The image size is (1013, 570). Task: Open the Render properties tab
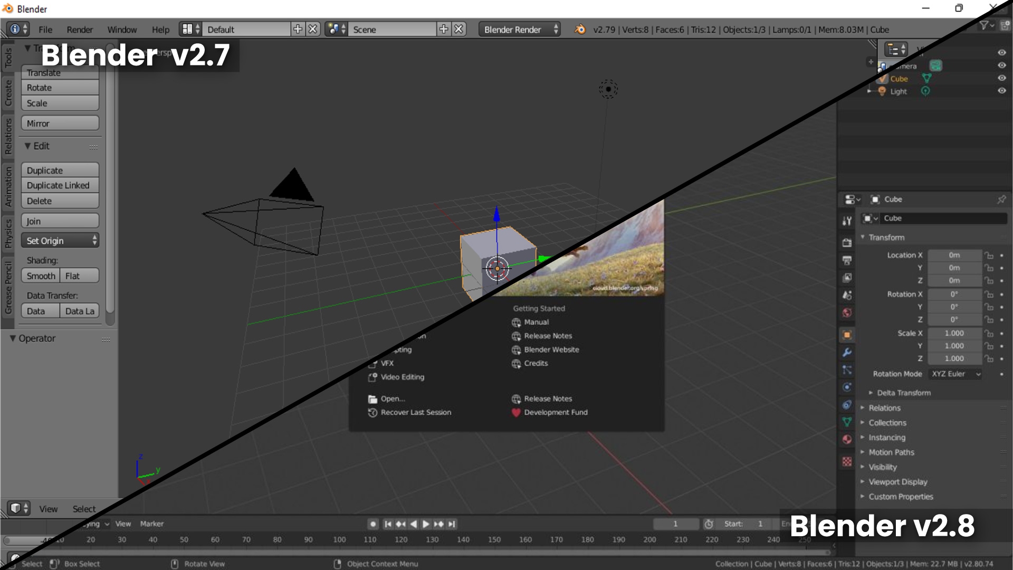(x=847, y=243)
